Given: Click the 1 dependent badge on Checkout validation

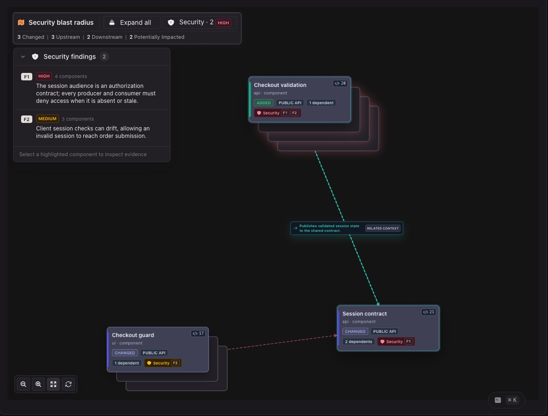Looking at the screenshot, I should tap(321, 103).
